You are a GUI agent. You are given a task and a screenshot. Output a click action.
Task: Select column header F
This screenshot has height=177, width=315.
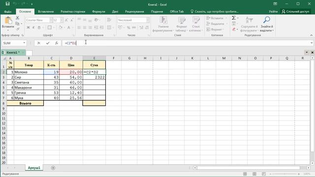[114, 58]
